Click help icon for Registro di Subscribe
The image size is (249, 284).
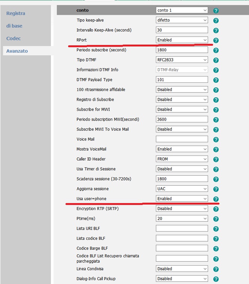point(216,100)
